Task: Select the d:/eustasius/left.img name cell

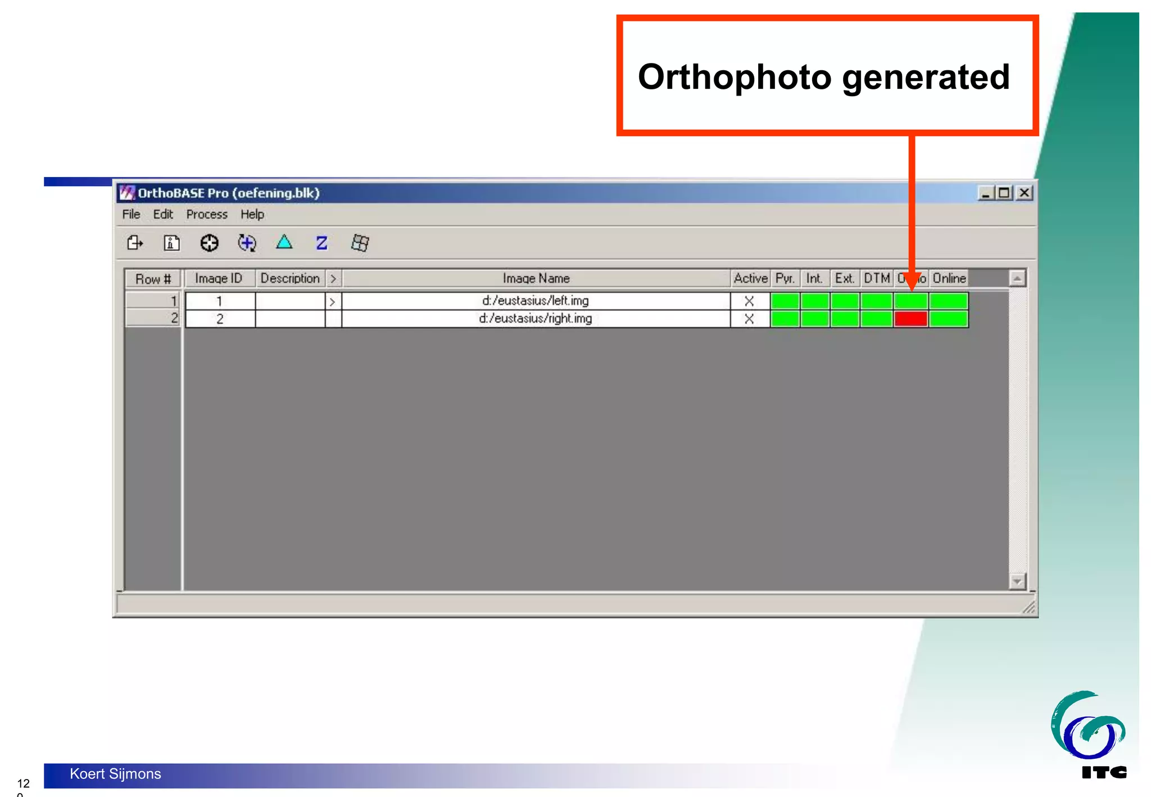Action: click(536, 301)
